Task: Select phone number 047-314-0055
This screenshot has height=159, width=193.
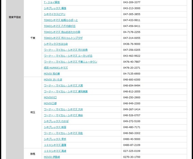Action: pyautogui.click(x=132, y=38)
